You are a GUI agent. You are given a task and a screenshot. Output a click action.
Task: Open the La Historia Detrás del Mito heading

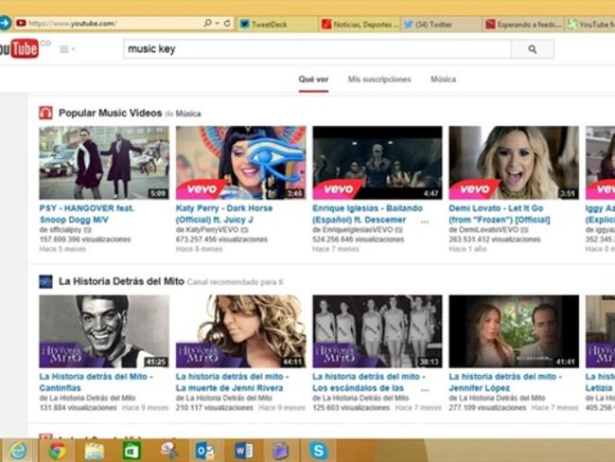click(x=121, y=281)
